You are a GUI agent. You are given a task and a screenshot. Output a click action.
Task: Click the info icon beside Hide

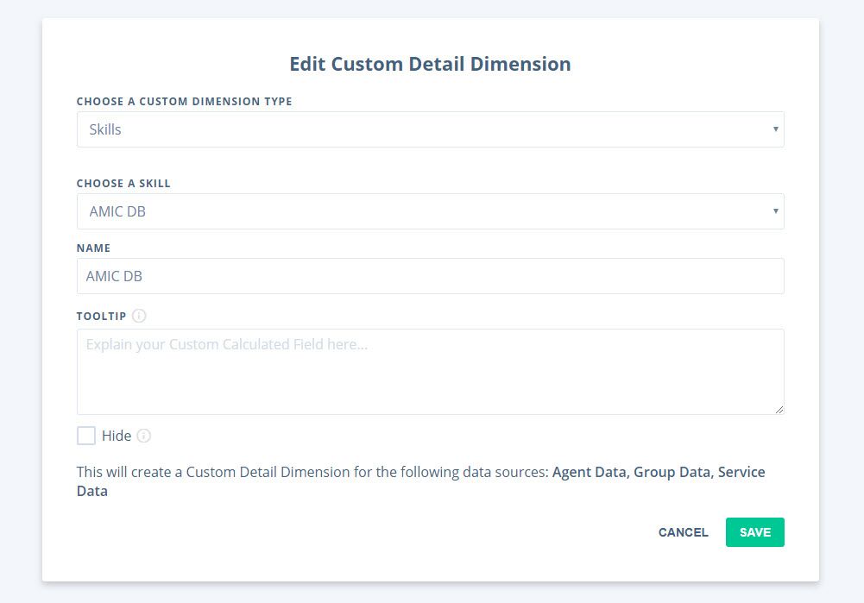coord(144,436)
